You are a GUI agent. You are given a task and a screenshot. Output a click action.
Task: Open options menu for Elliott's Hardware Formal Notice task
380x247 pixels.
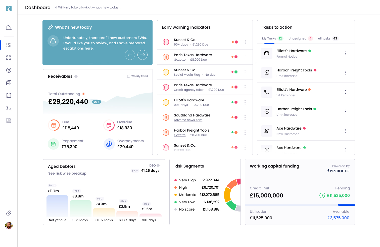click(x=346, y=53)
